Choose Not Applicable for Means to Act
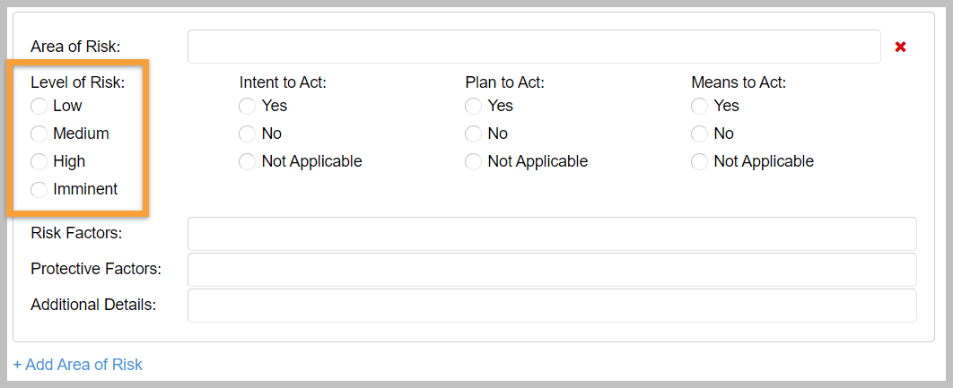Screen dimensions: 953x388 699,161
